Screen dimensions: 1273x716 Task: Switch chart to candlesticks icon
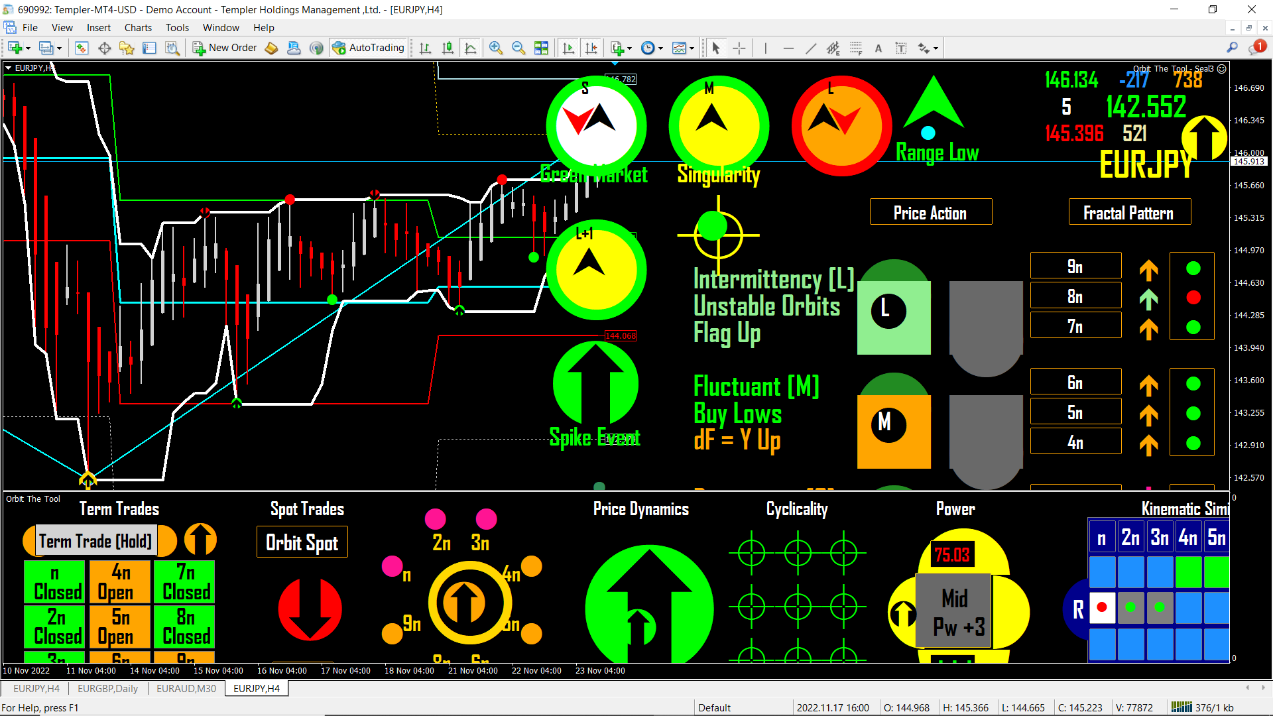click(448, 48)
